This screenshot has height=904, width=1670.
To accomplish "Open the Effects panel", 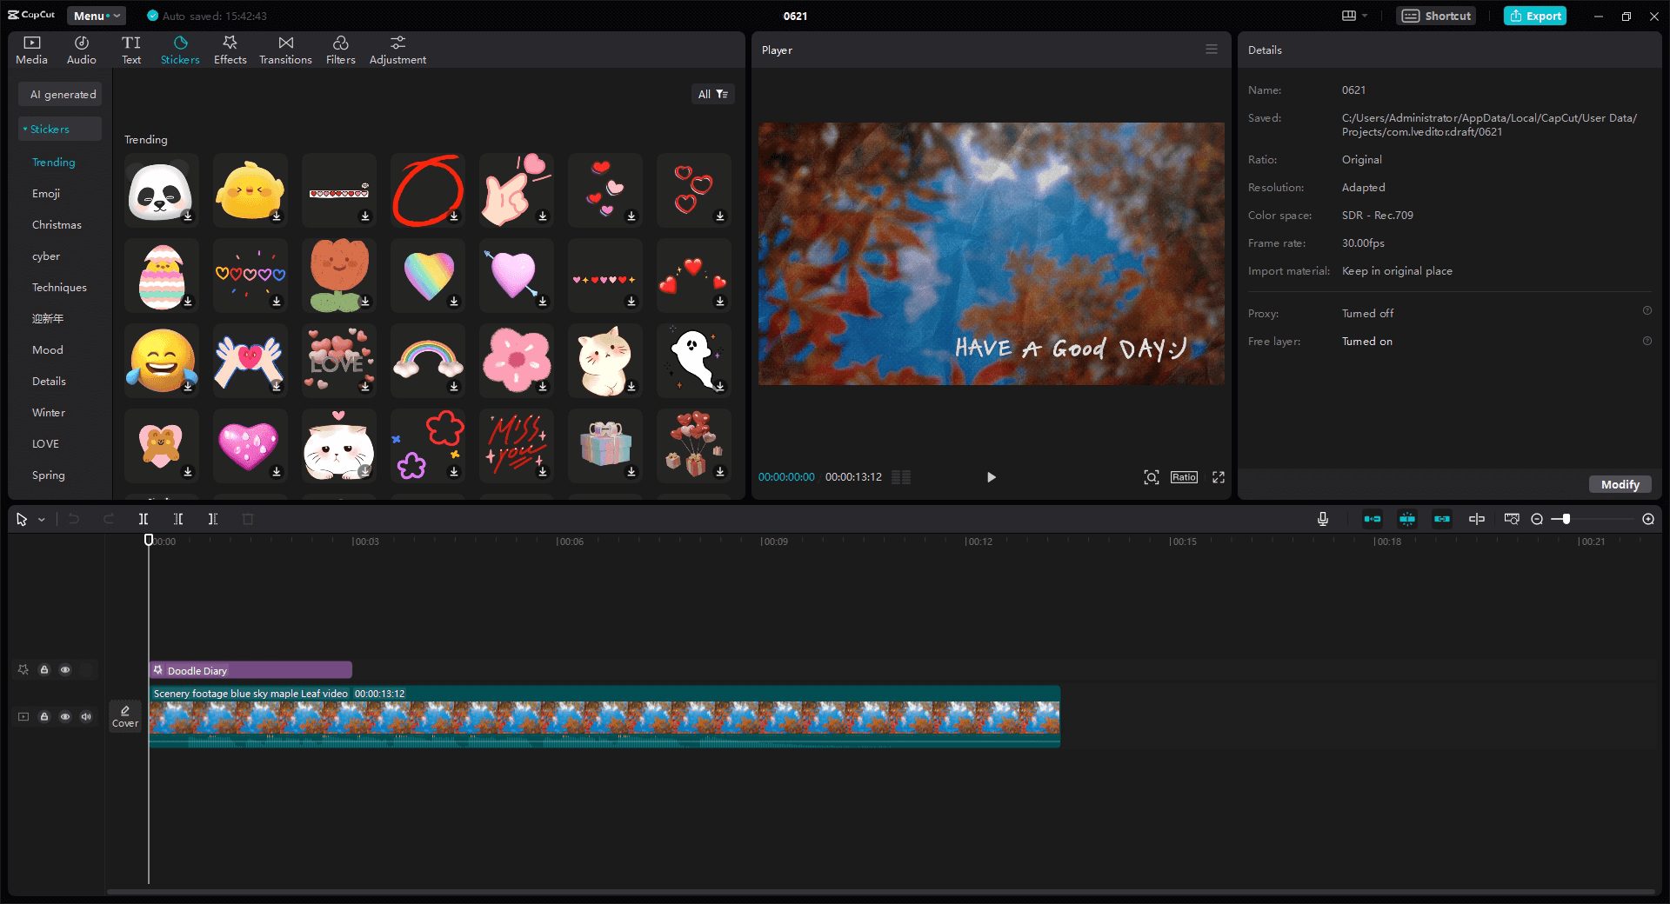I will (x=230, y=48).
